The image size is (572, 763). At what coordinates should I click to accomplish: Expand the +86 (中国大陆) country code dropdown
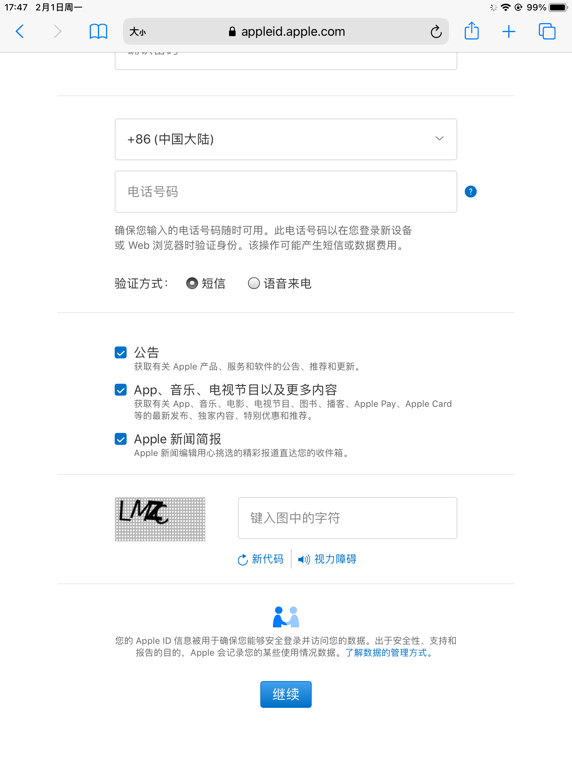[x=286, y=139]
